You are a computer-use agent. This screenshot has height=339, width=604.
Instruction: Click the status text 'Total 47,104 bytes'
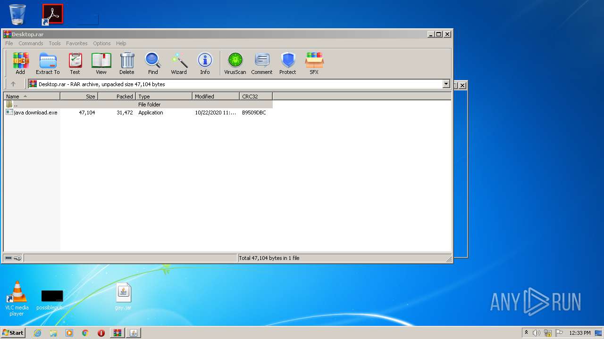click(x=269, y=258)
